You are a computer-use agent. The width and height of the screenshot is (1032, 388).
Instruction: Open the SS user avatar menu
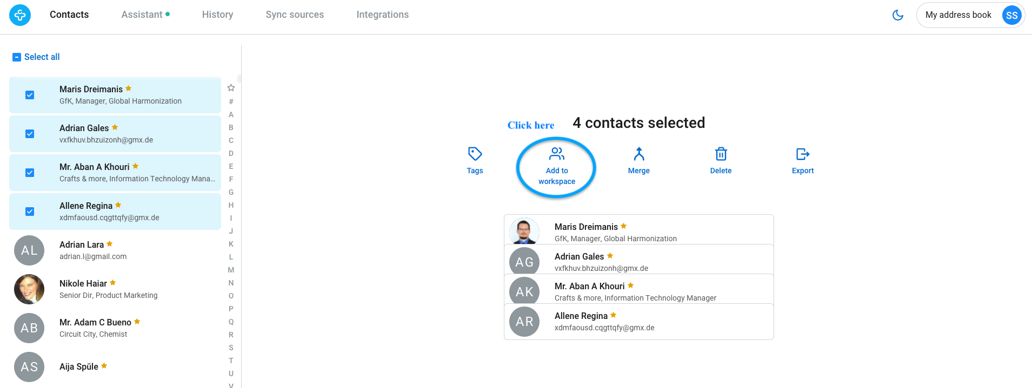(x=1012, y=15)
